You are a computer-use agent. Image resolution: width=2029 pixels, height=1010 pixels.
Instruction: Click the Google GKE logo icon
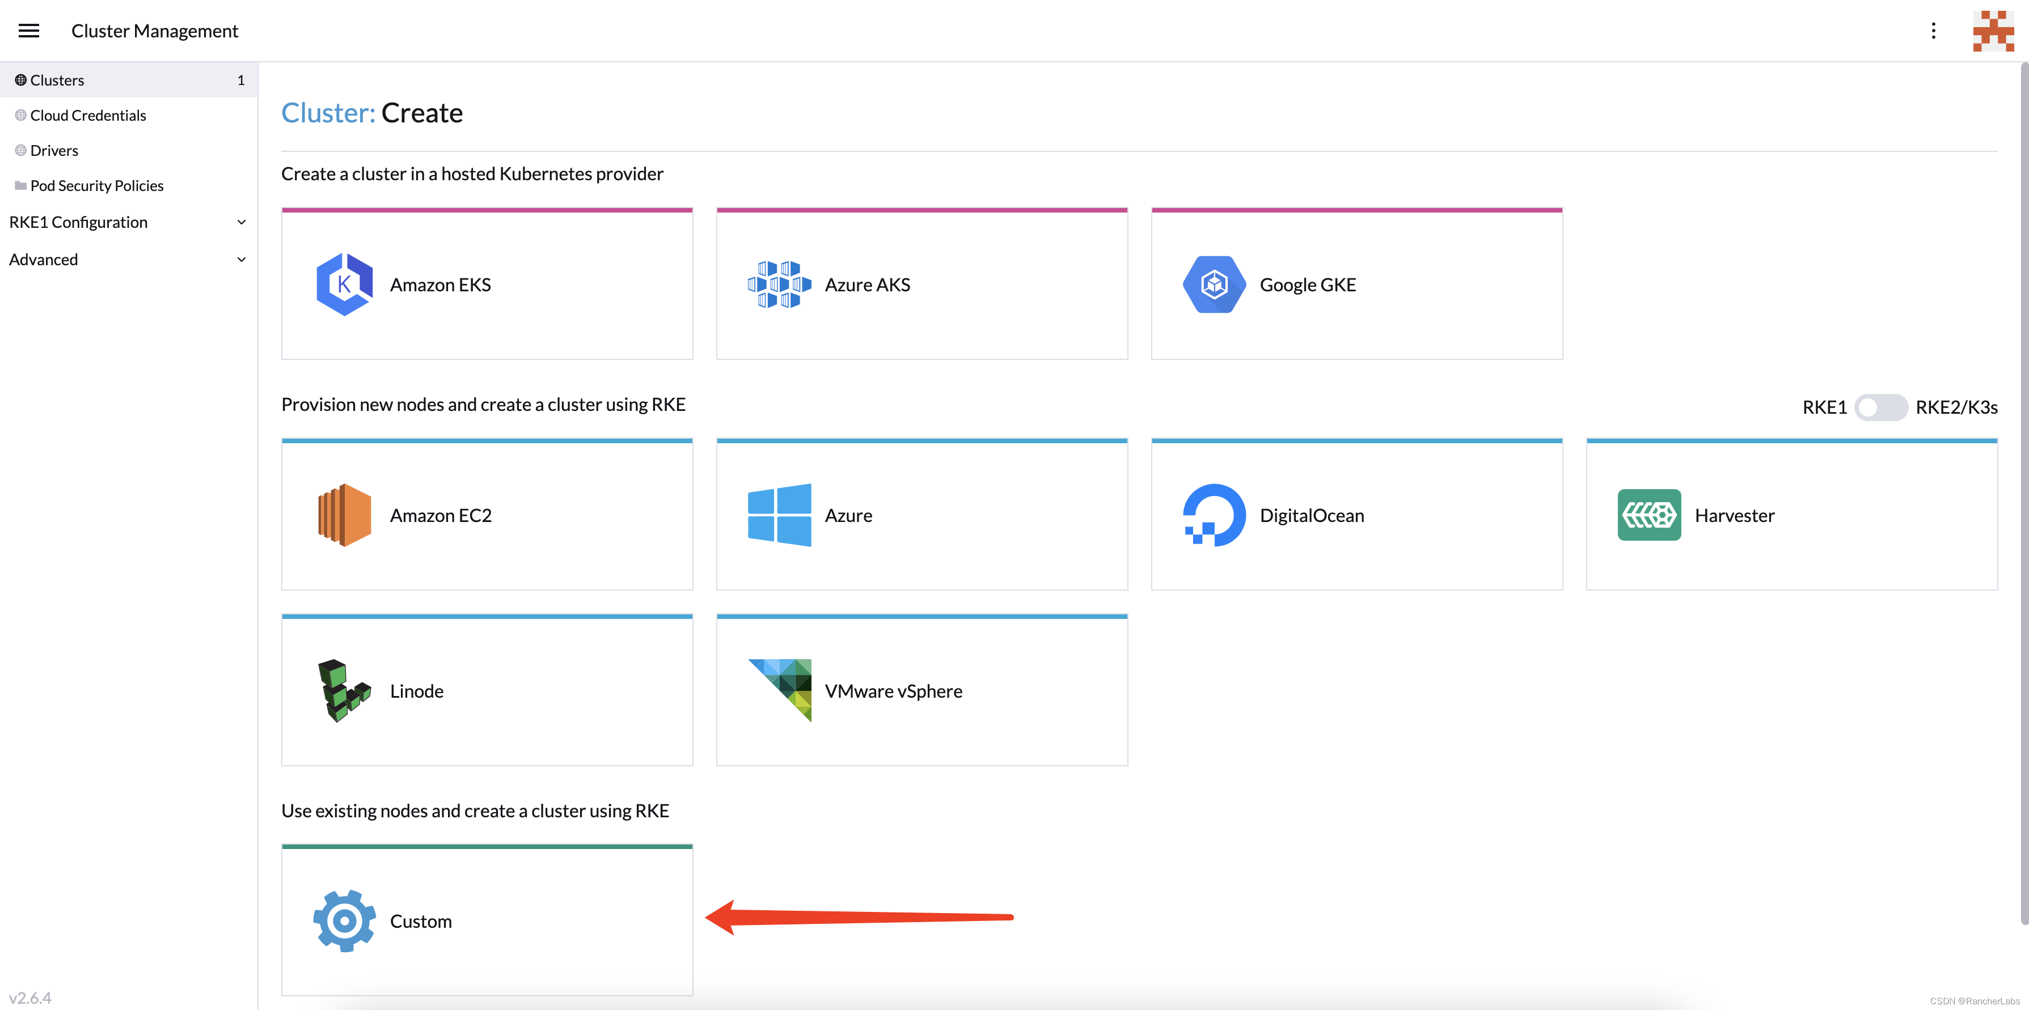(1214, 284)
